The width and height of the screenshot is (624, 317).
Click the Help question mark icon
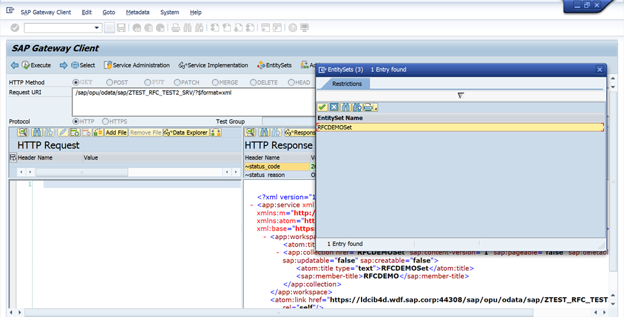[292, 28]
